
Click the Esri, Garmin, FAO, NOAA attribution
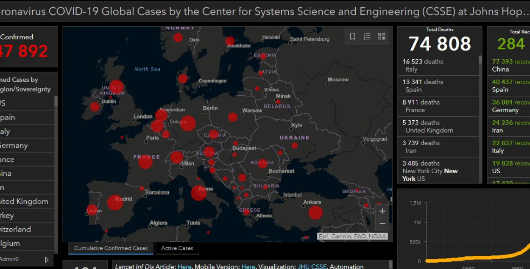[x=352, y=236]
